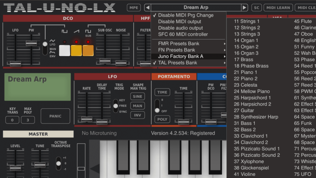This screenshot has width=316, height=178.
Task: Click the SUB OSC slider handle
Action: pyautogui.click(x=105, y=61)
